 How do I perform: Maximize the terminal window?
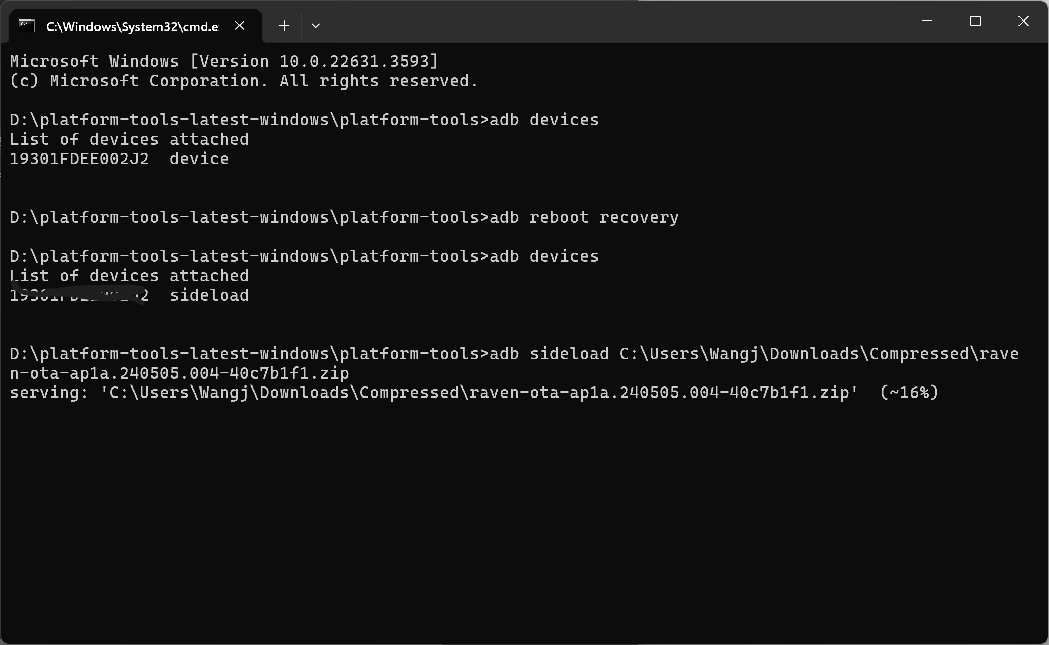[x=975, y=21]
